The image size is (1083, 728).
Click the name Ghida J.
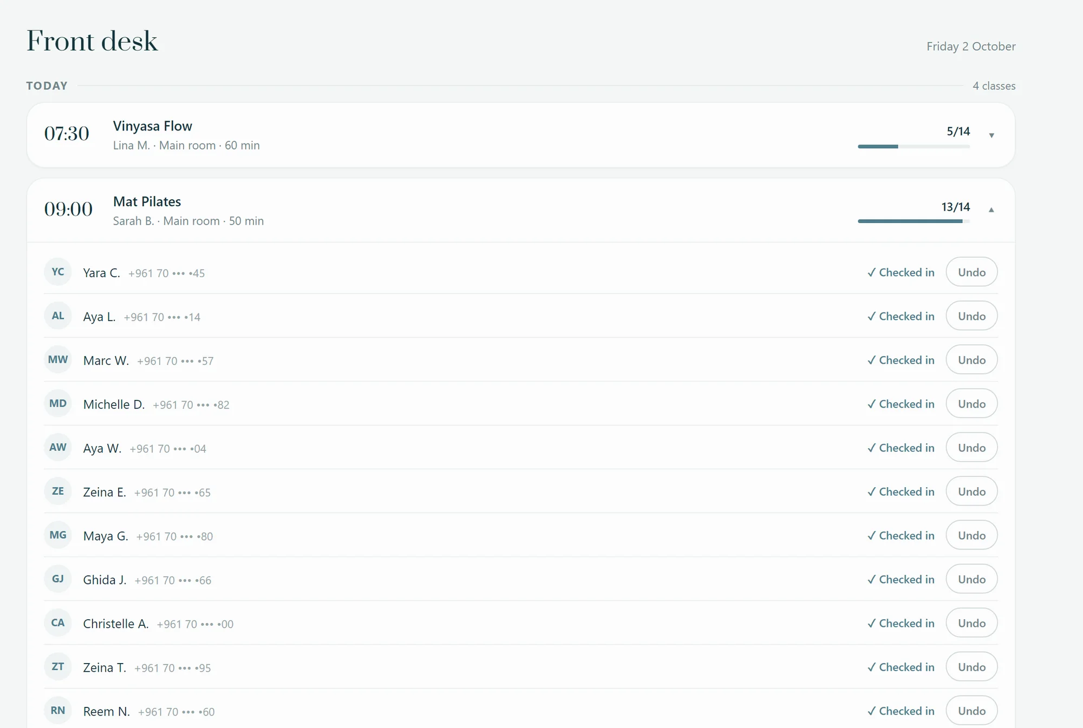[x=105, y=580]
